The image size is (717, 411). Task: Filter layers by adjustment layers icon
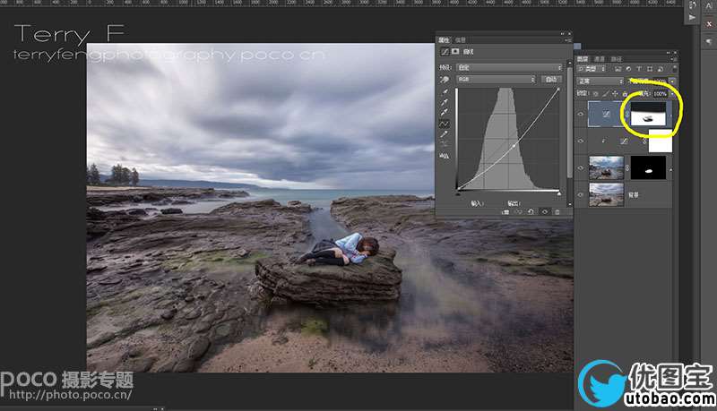[x=628, y=68]
